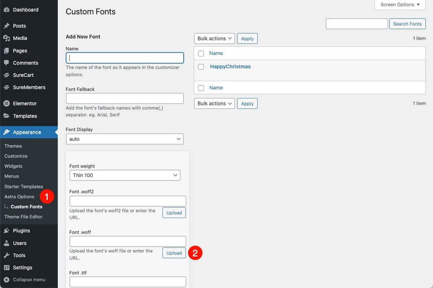Click the Dashboard gauge icon
Screen dimensions: 433x288
[x=6, y=9]
